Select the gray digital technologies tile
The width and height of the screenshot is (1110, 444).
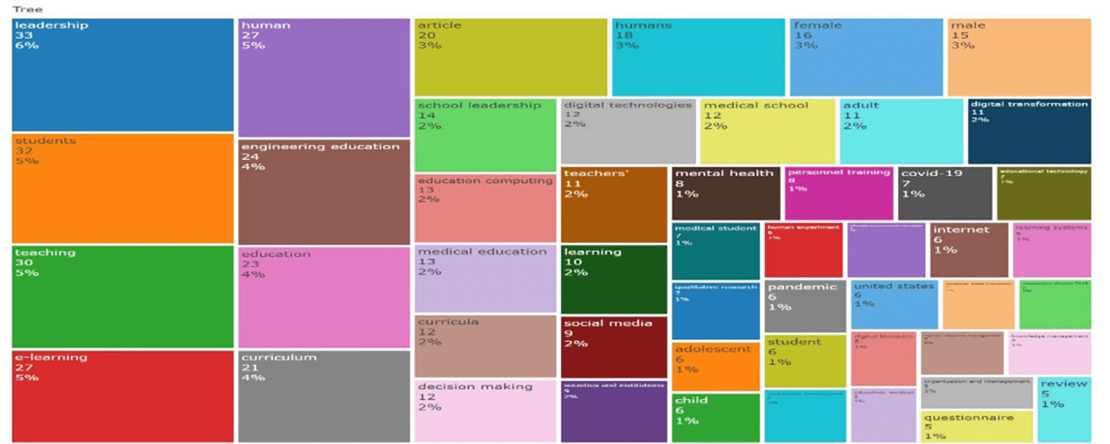pyautogui.click(x=628, y=132)
